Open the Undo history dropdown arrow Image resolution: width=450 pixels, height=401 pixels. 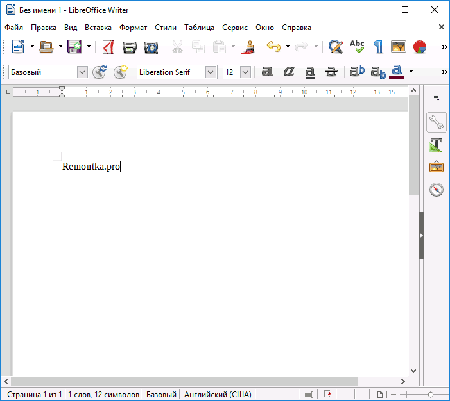[x=288, y=47]
